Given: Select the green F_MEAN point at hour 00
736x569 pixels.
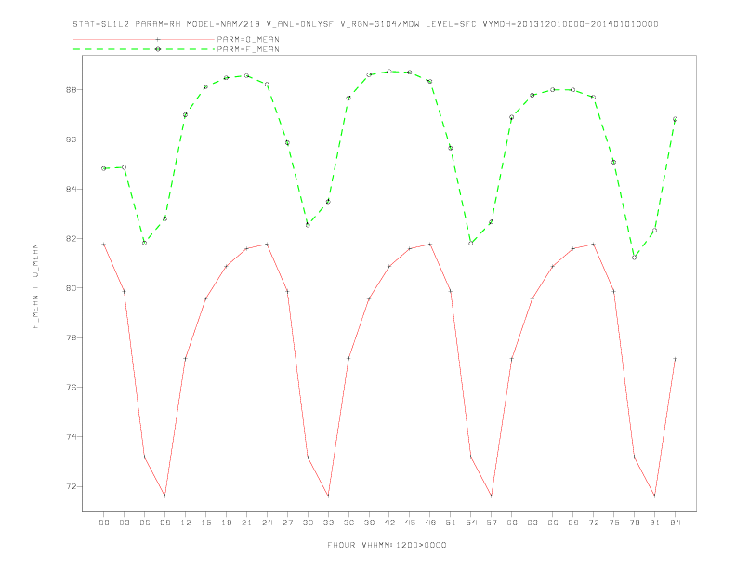Looking at the screenshot, I should [x=104, y=168].
